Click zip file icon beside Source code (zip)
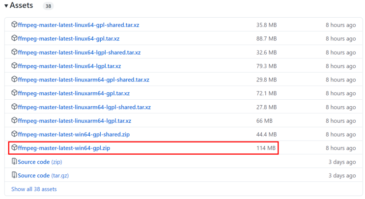The width and height of the screenshot is (365, 199). [x=14, y=161]
